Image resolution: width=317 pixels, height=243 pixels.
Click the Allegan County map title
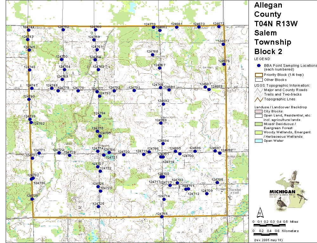(x=268, y=9)
